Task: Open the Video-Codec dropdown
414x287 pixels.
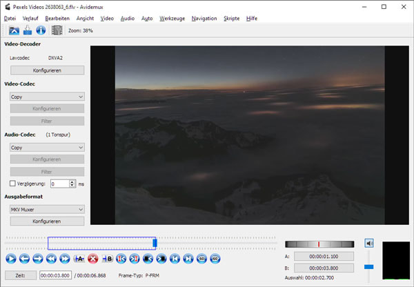Action: tap(47, 97)
